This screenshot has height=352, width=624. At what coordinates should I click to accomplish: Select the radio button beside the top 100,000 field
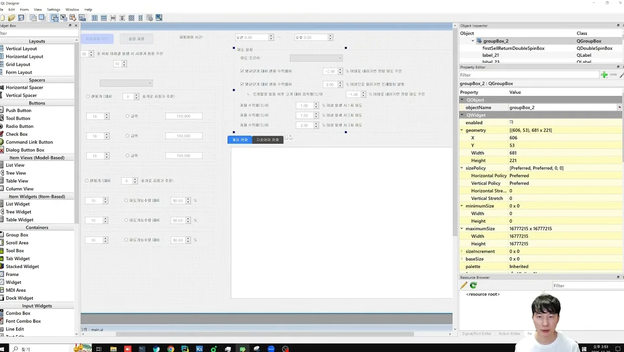(127, 116)
